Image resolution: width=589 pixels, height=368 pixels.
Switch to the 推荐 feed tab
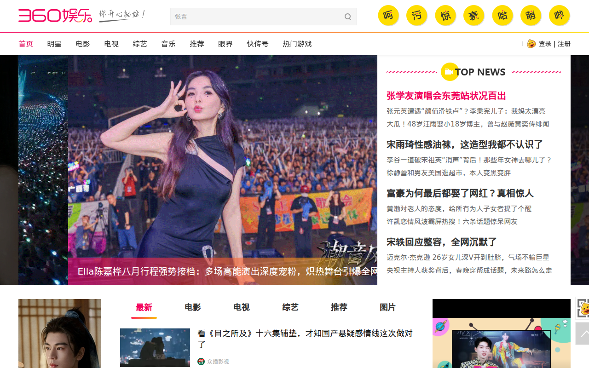pos(339,307)
